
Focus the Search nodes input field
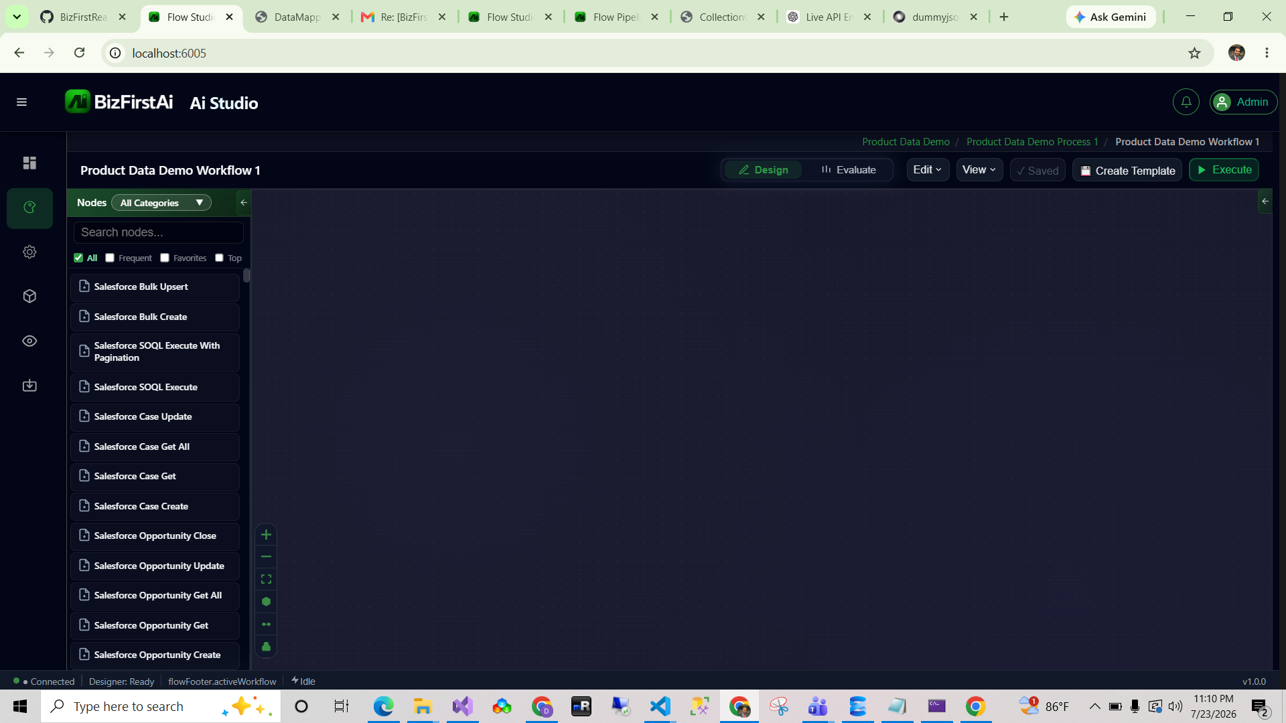tap(159, 232)
